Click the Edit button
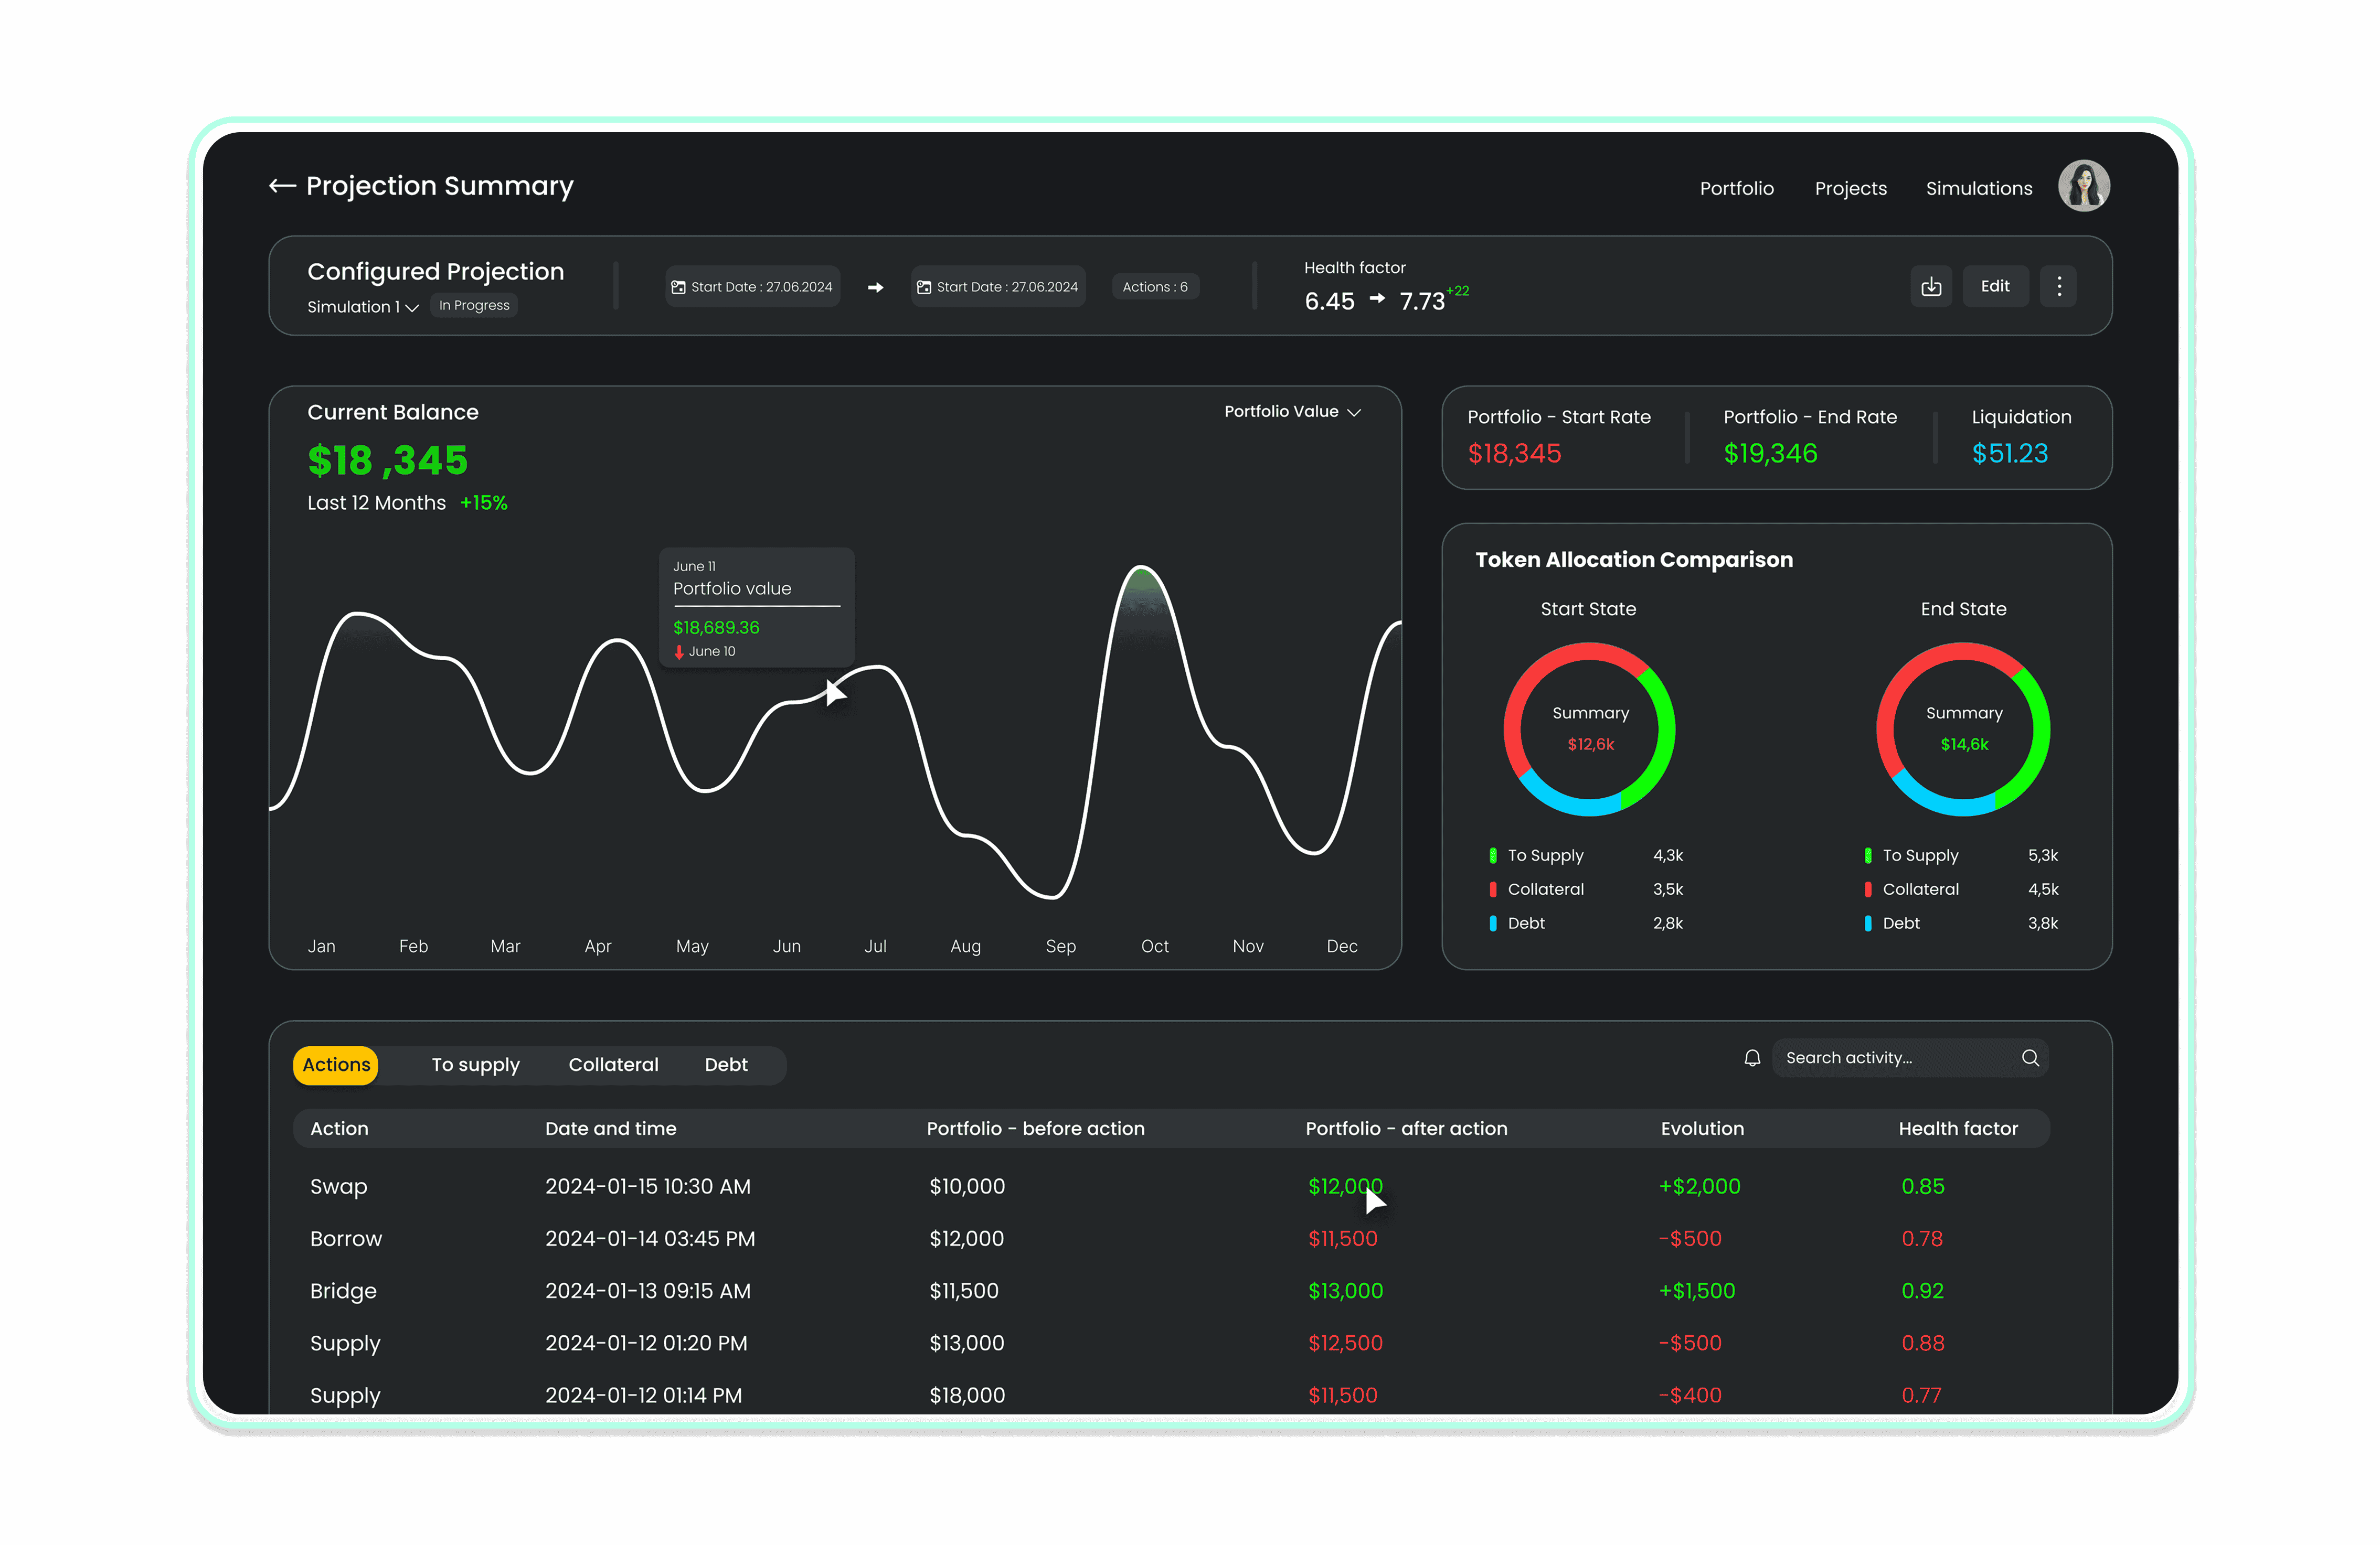This screenshot has width=2380, height=1545. (1995, 286)
